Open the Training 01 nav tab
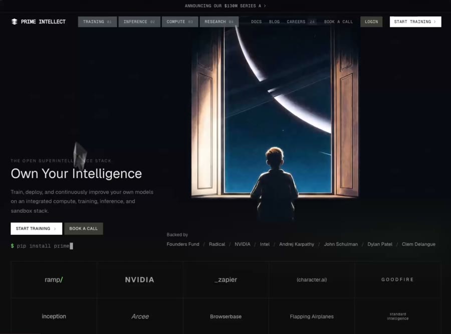Screen dimensions: 451x334 coord(97,22)
